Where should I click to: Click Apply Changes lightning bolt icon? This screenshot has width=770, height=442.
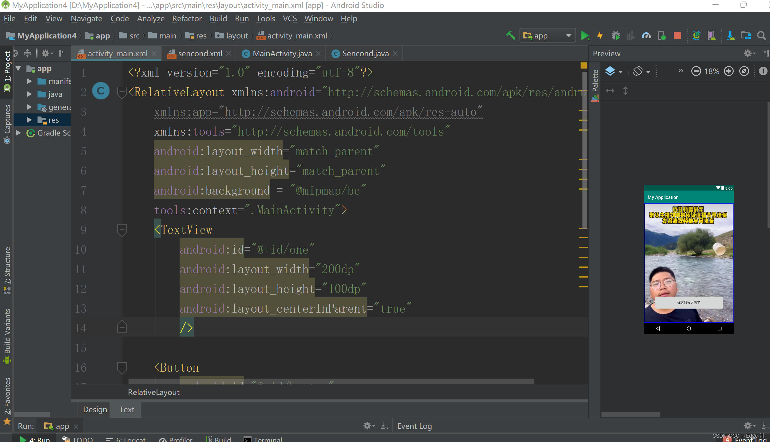[600, 35]
